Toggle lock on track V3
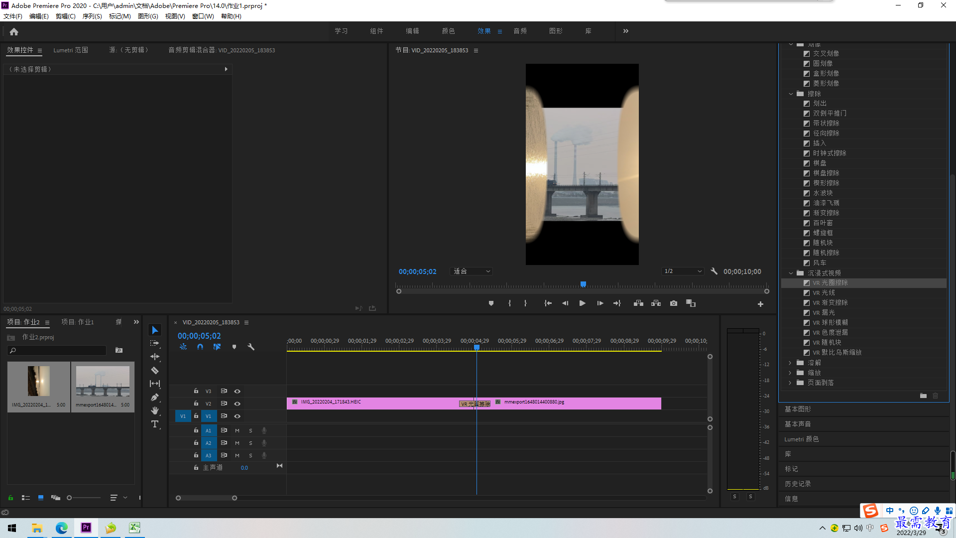Screen dimensions: 956x538 [x=196, y=391]
